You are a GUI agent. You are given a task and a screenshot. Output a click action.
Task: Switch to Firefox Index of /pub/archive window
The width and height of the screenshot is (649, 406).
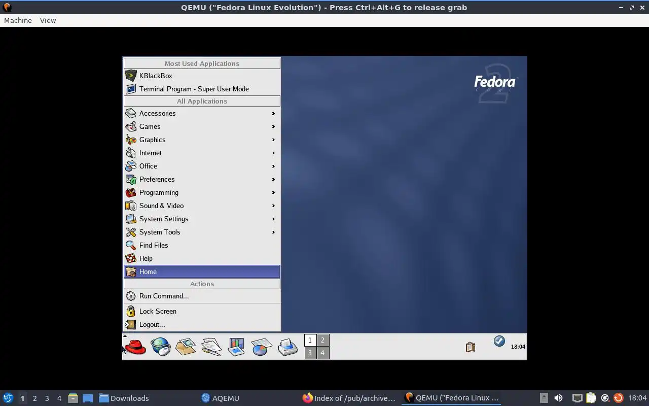tap(349, 398)
